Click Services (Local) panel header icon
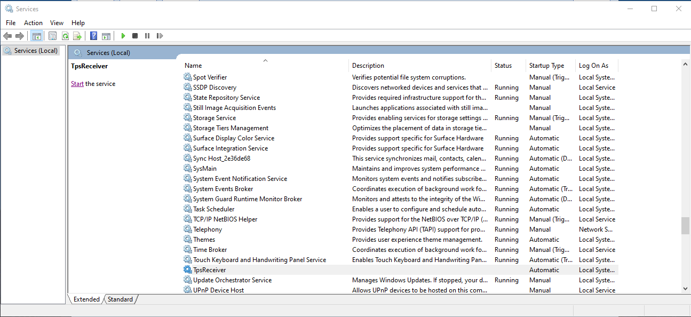The image size is (691, 317). 78,52
